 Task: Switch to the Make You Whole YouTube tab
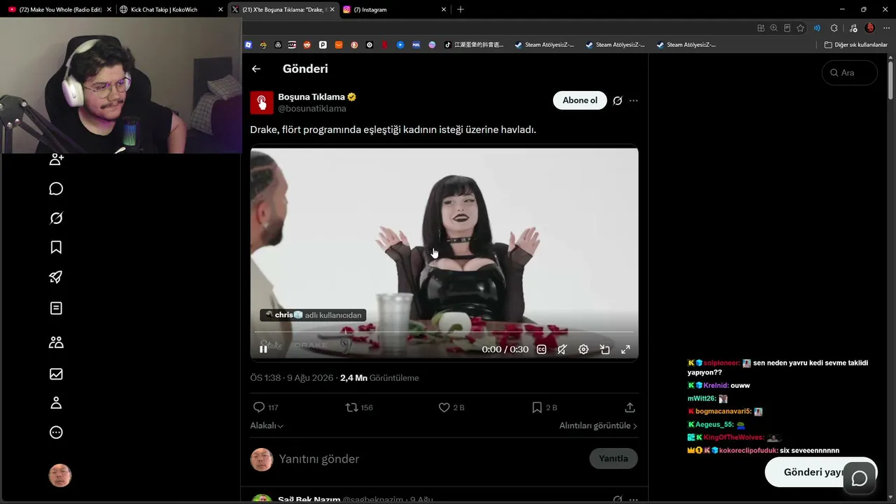(60, 10)
